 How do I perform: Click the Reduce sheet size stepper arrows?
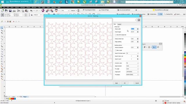click(x=138, y=39)
